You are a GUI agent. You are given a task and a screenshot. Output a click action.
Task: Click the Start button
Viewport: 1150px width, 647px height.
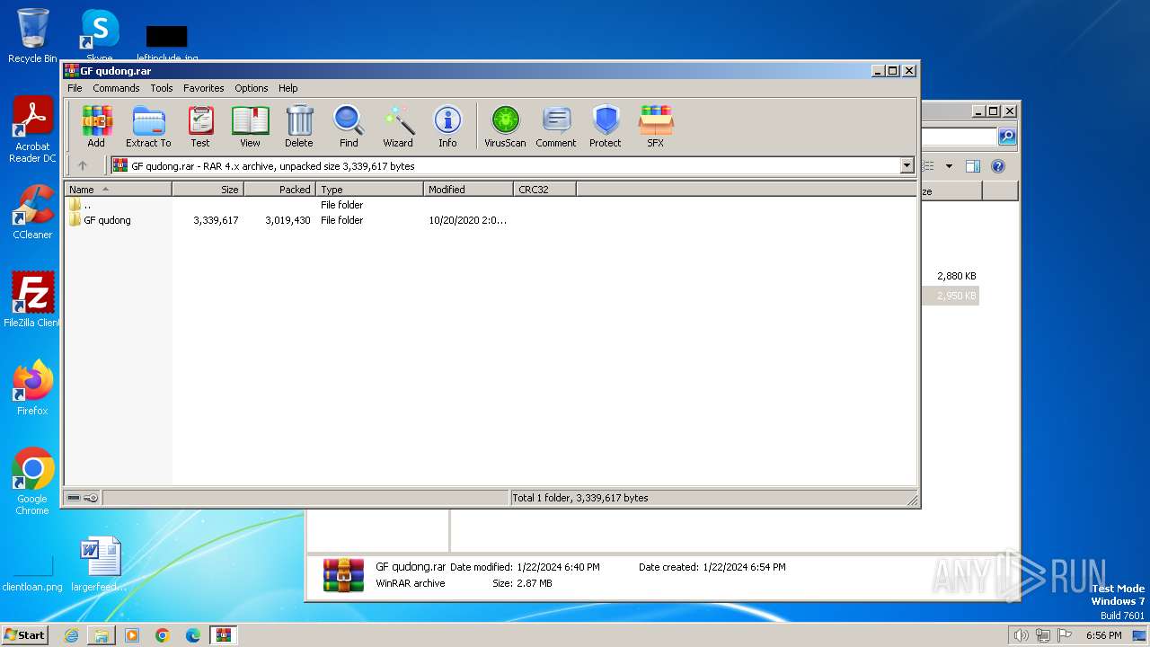click(x=24, y=635)
